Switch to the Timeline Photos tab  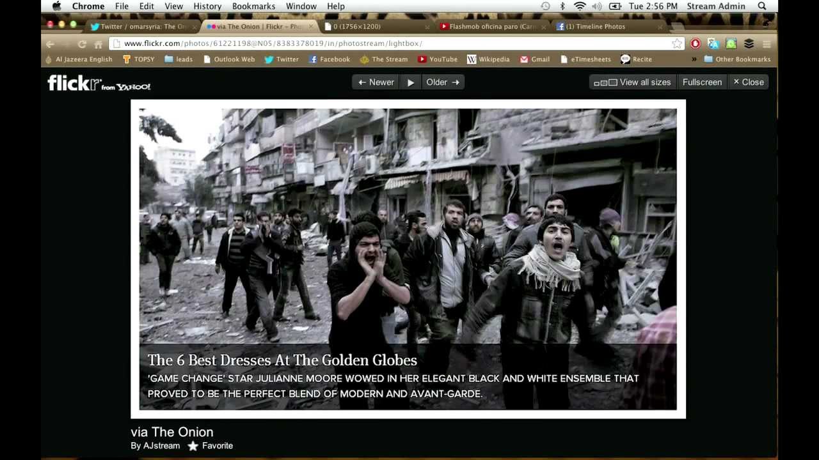[x=608, y=27]
